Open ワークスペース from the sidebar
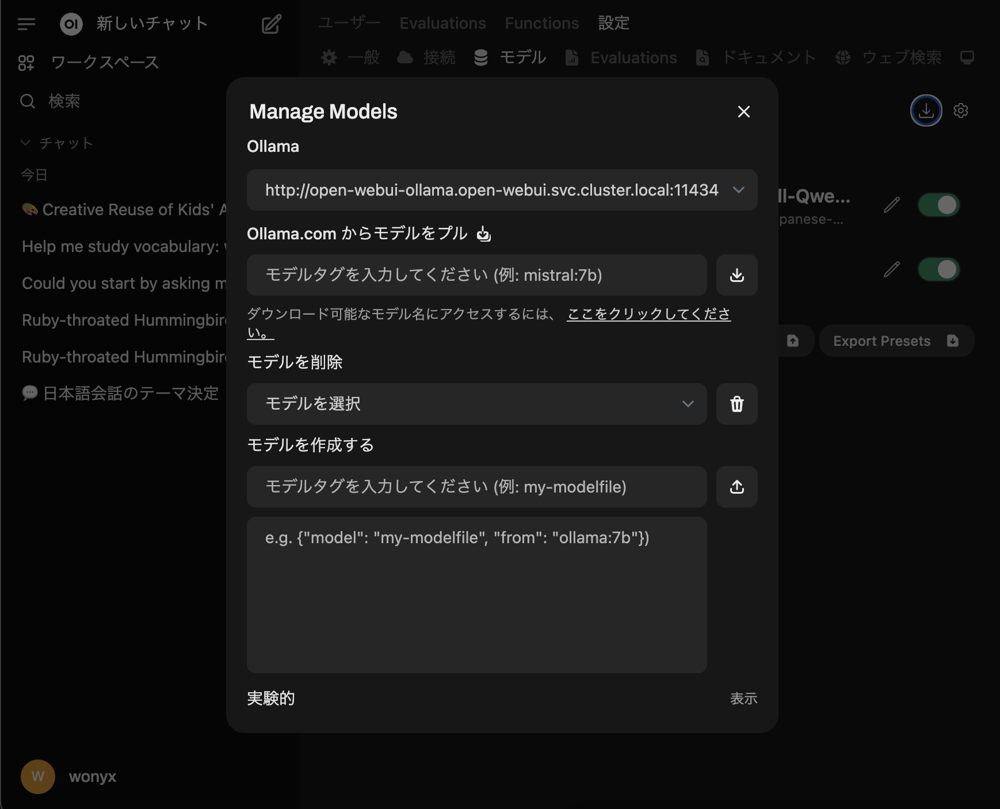1000x809 pixels. click(x=87, y=62)
